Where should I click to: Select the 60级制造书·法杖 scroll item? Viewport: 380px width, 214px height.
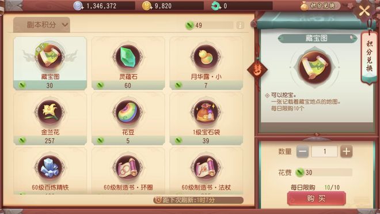(206, 171)
